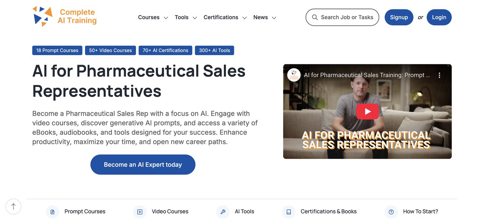Click the Signup button

tap(399, 17)
